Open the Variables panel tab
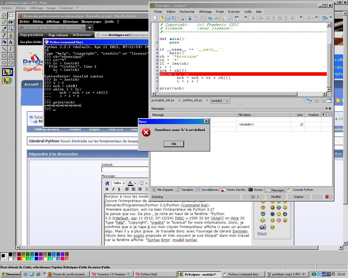This screenshot has width=348, height=278. (185, 190)
